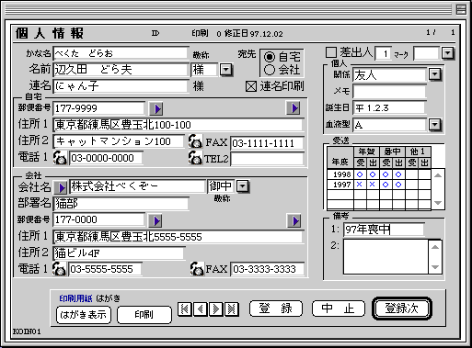Screen dimensions: 472x348
Task: Enable the 差出人 checkbox
Action: pos(331,52)
